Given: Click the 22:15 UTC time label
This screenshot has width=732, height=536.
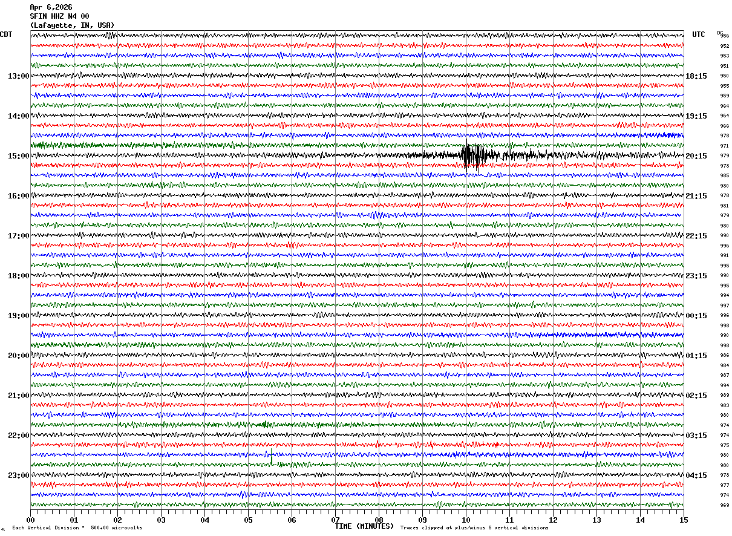Looking at the screenshot, I should point(696,236).
